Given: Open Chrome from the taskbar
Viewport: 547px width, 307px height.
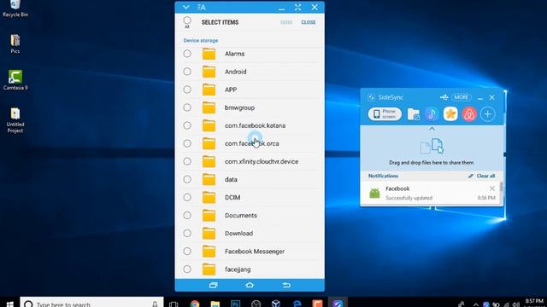Looking at the screenshot, I should (x=195, y=304).
